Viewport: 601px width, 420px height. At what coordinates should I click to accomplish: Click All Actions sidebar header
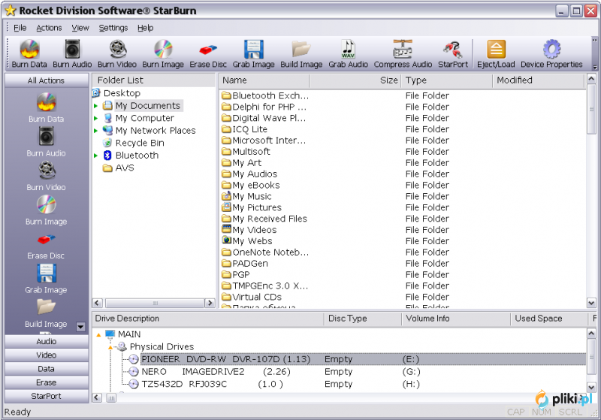(47, 80)
